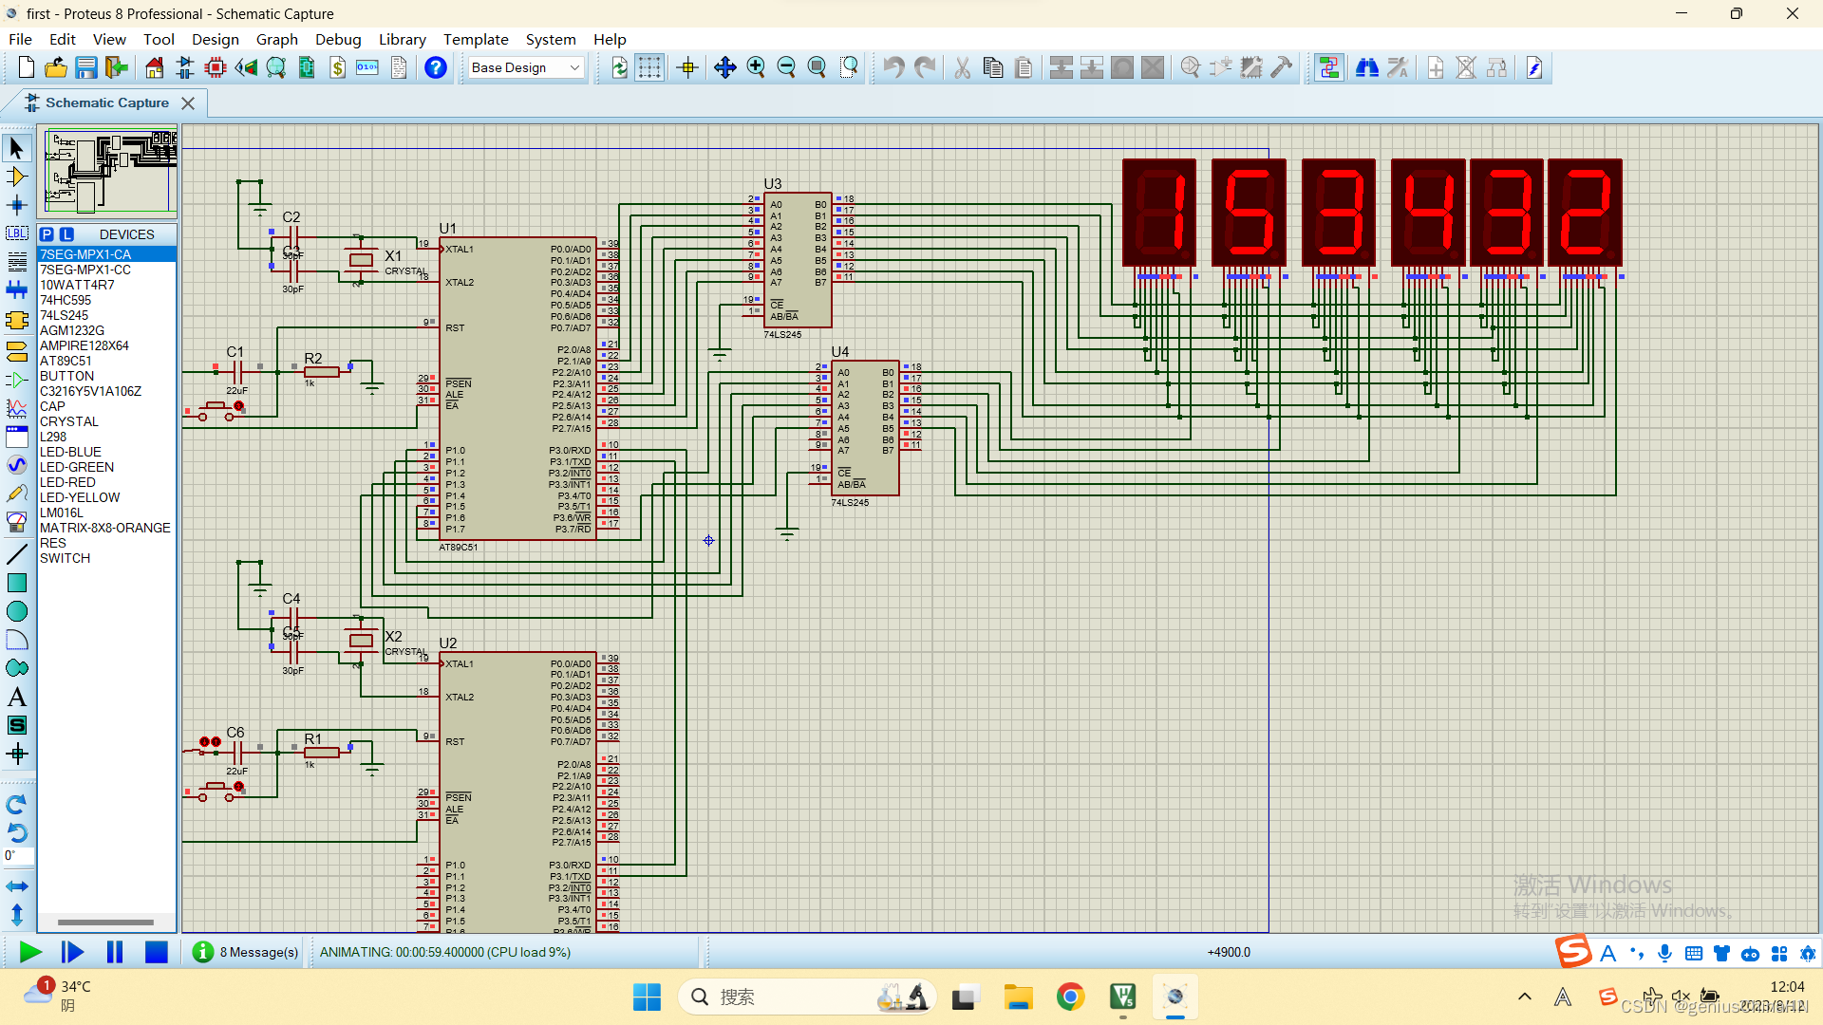Click the New Project toolbar icon

[x=26, y=67]
